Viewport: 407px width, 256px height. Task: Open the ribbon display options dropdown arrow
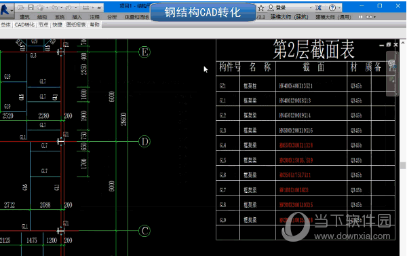tap(374, 17)
